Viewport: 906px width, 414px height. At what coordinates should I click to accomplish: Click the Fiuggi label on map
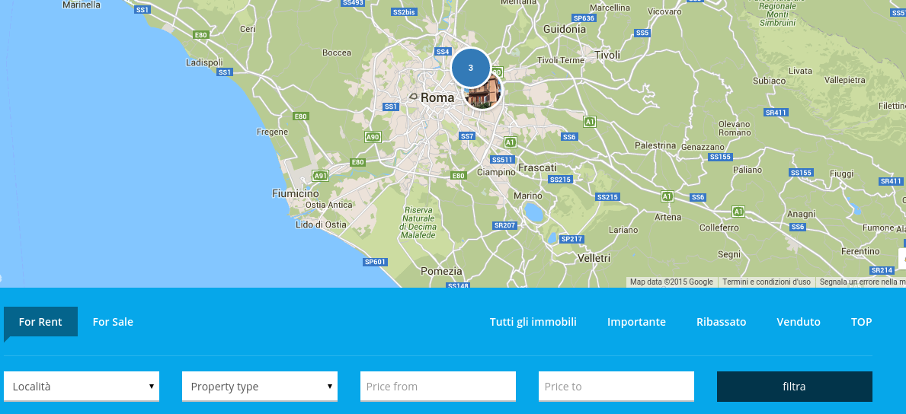pyautogui.click(x=840, y=174)
